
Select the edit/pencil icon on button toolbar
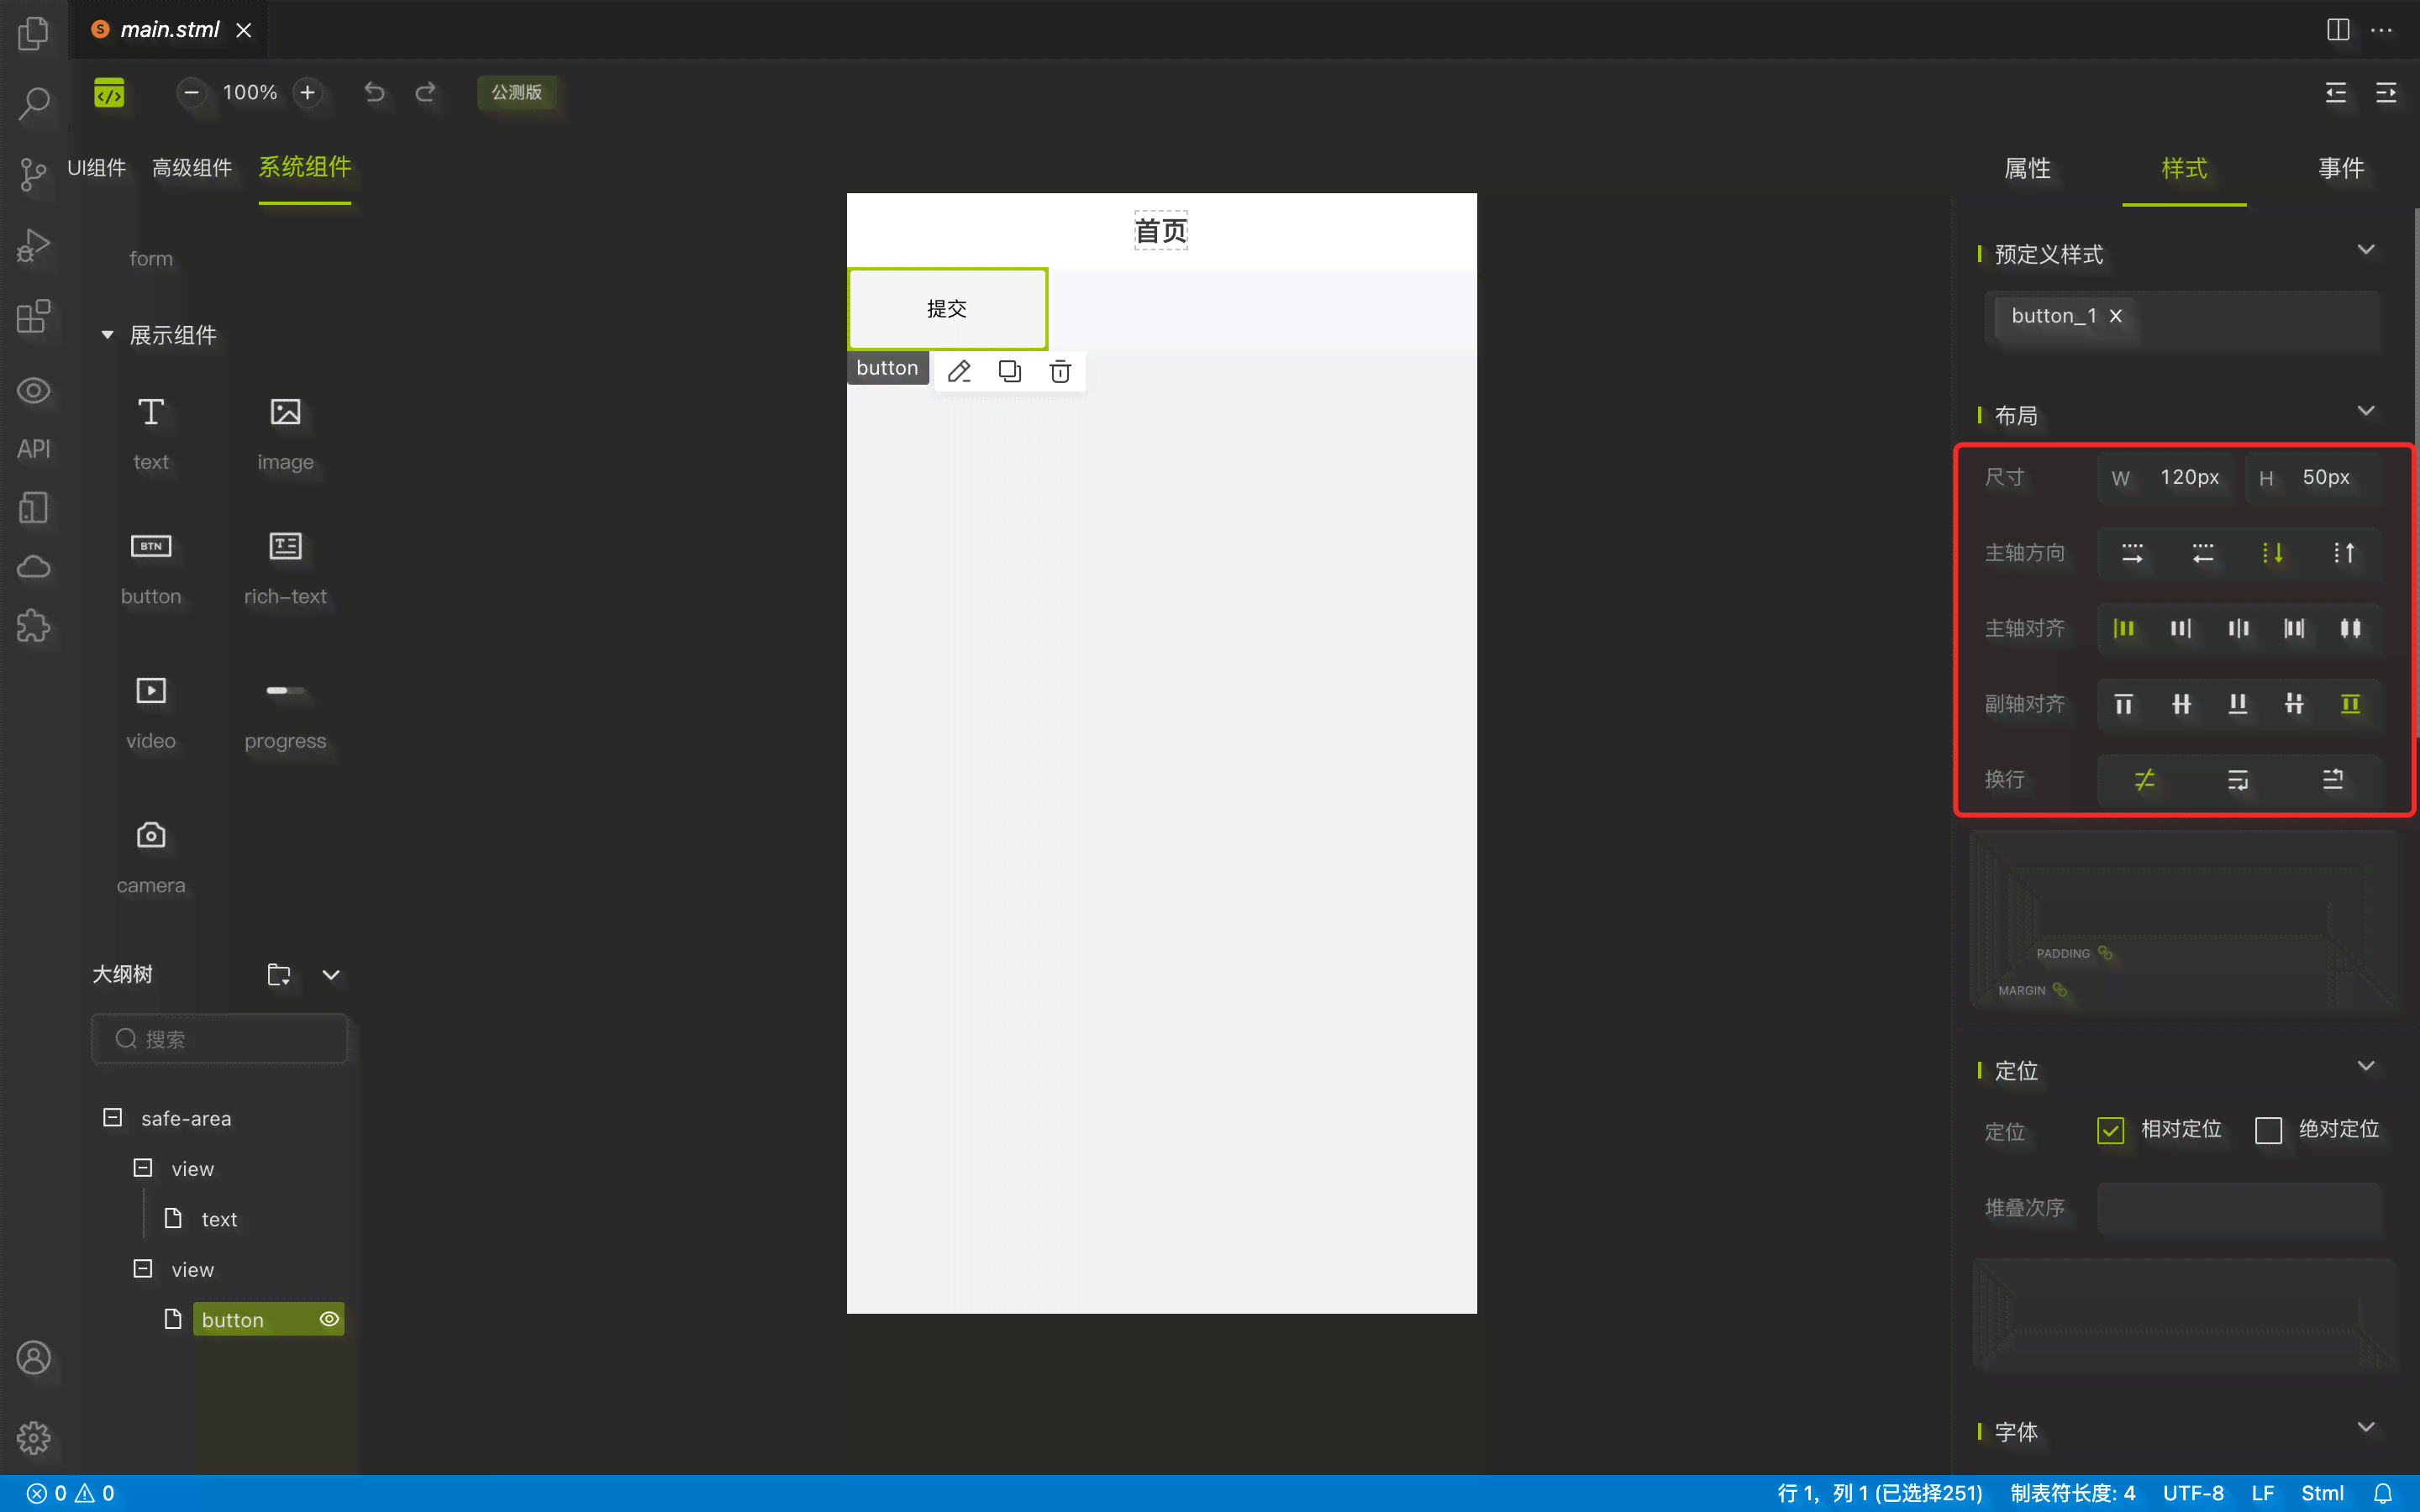tap(958, 370)
